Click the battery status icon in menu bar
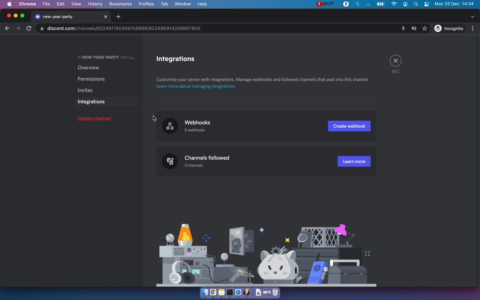Screen dimensions: 480x300 point(381,4)
